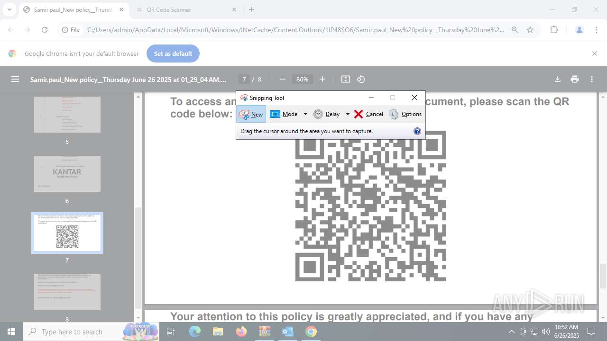Open a new Chrome tab

click(x=251, y=9)
